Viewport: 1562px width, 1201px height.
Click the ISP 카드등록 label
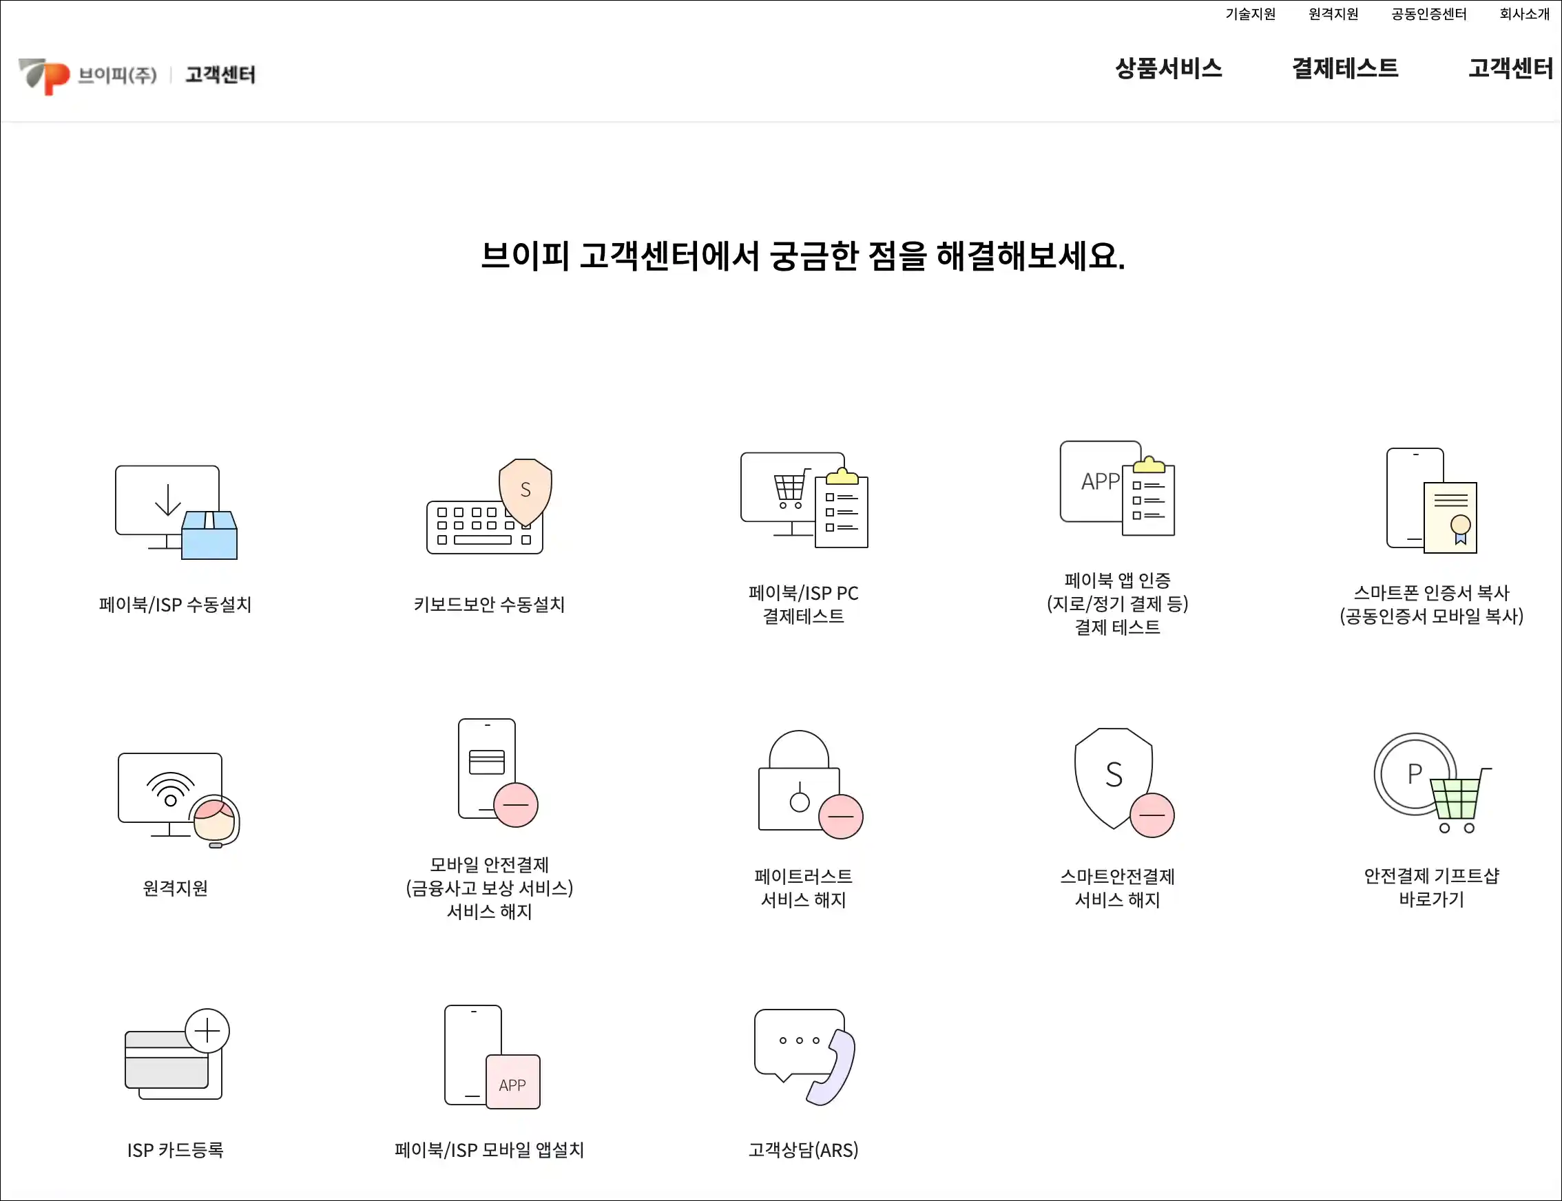click(175, 1150)
